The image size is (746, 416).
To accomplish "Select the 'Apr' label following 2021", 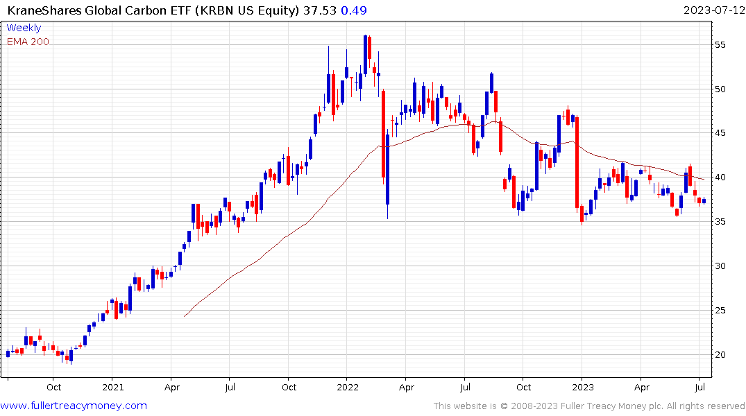I will click(171, 387).
